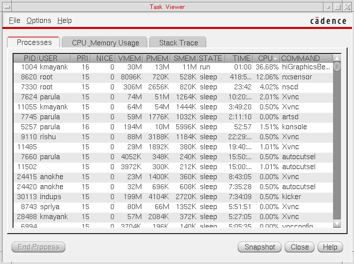354x264 pixels.
Task: Sort by the NICE column header
Action: pos(103,58)
